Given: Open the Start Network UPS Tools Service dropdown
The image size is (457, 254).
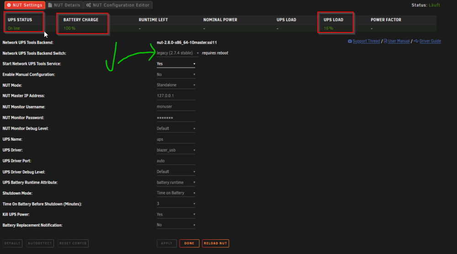Looking at the screenshot, I should tap(176, 64).
